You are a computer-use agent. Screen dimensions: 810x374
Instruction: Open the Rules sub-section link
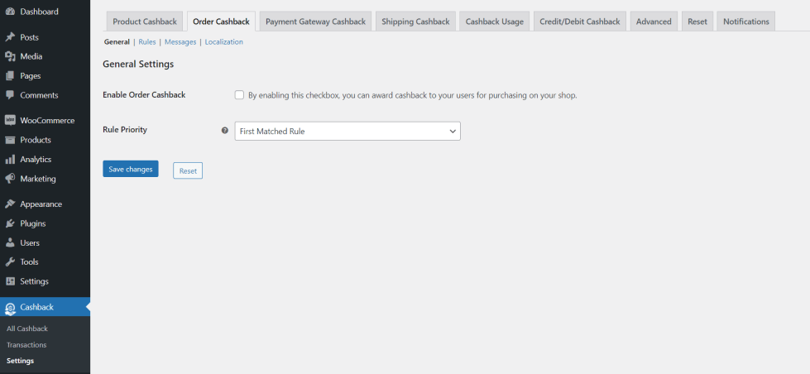pos(147,41)
